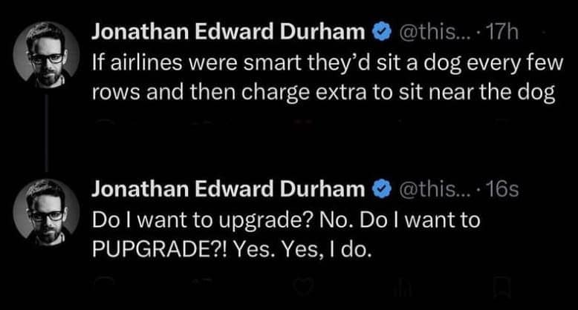Like the PUPGRADE tweet with the heart icon
Screen dimensions: 578x310
coord(302,286)
